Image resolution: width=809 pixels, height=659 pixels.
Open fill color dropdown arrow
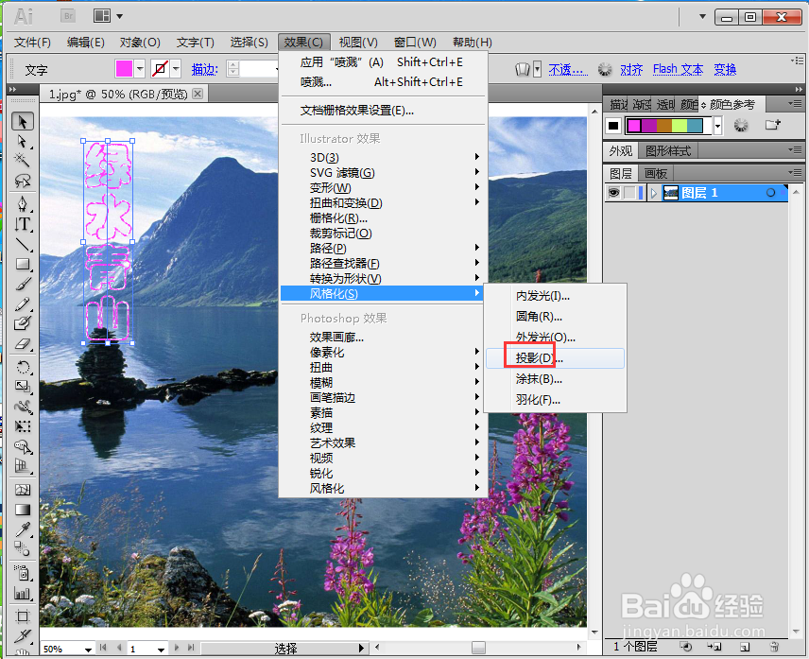click(140, 69)
